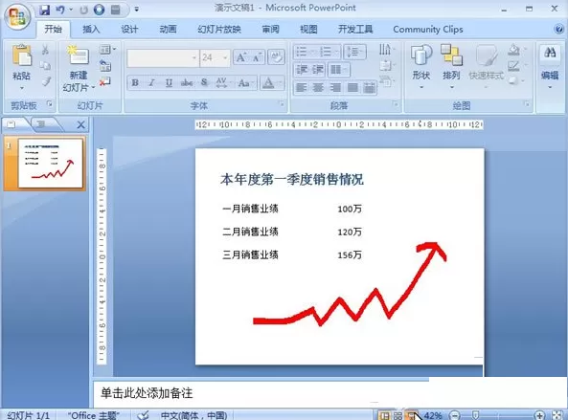
Task: Launch the Paragraph (段落) dialog expander
Action: point(395,104)
